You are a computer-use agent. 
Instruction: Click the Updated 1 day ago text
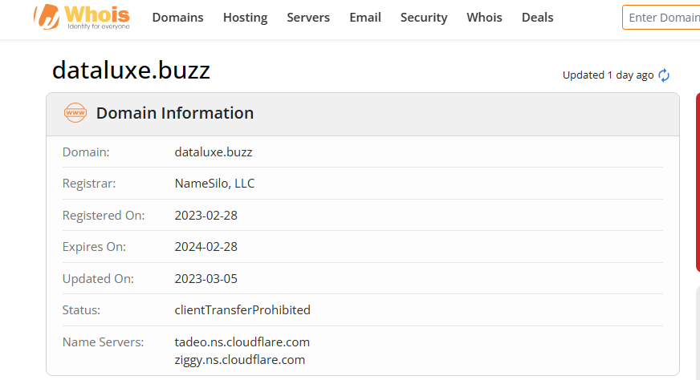608,75
